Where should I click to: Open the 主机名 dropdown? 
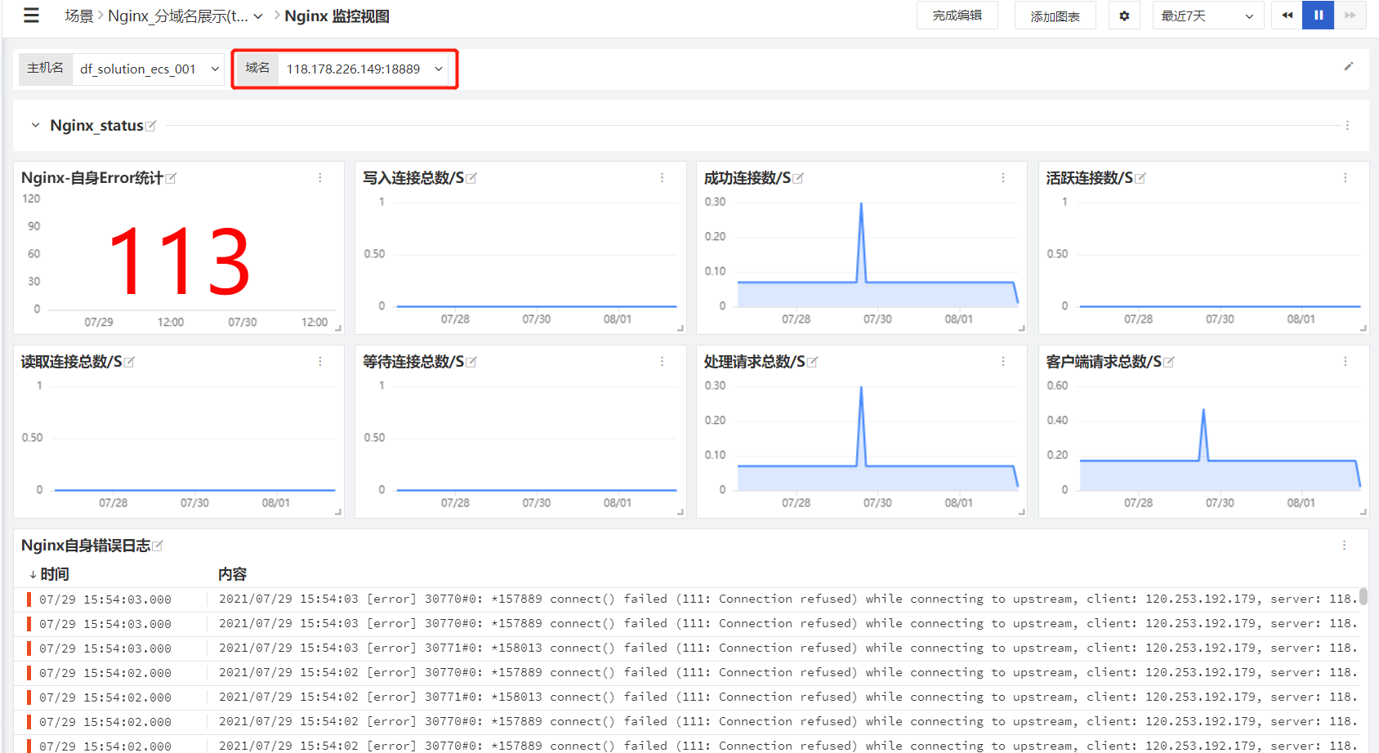tap(149, 69)
